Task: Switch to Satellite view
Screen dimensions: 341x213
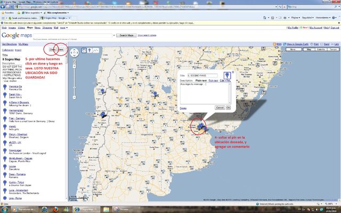Action: coord(321,50)
